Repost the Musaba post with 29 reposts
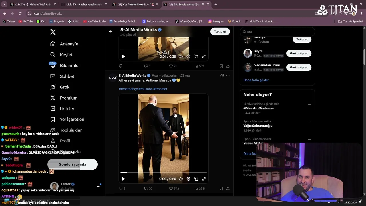 [x=148, y=189]
